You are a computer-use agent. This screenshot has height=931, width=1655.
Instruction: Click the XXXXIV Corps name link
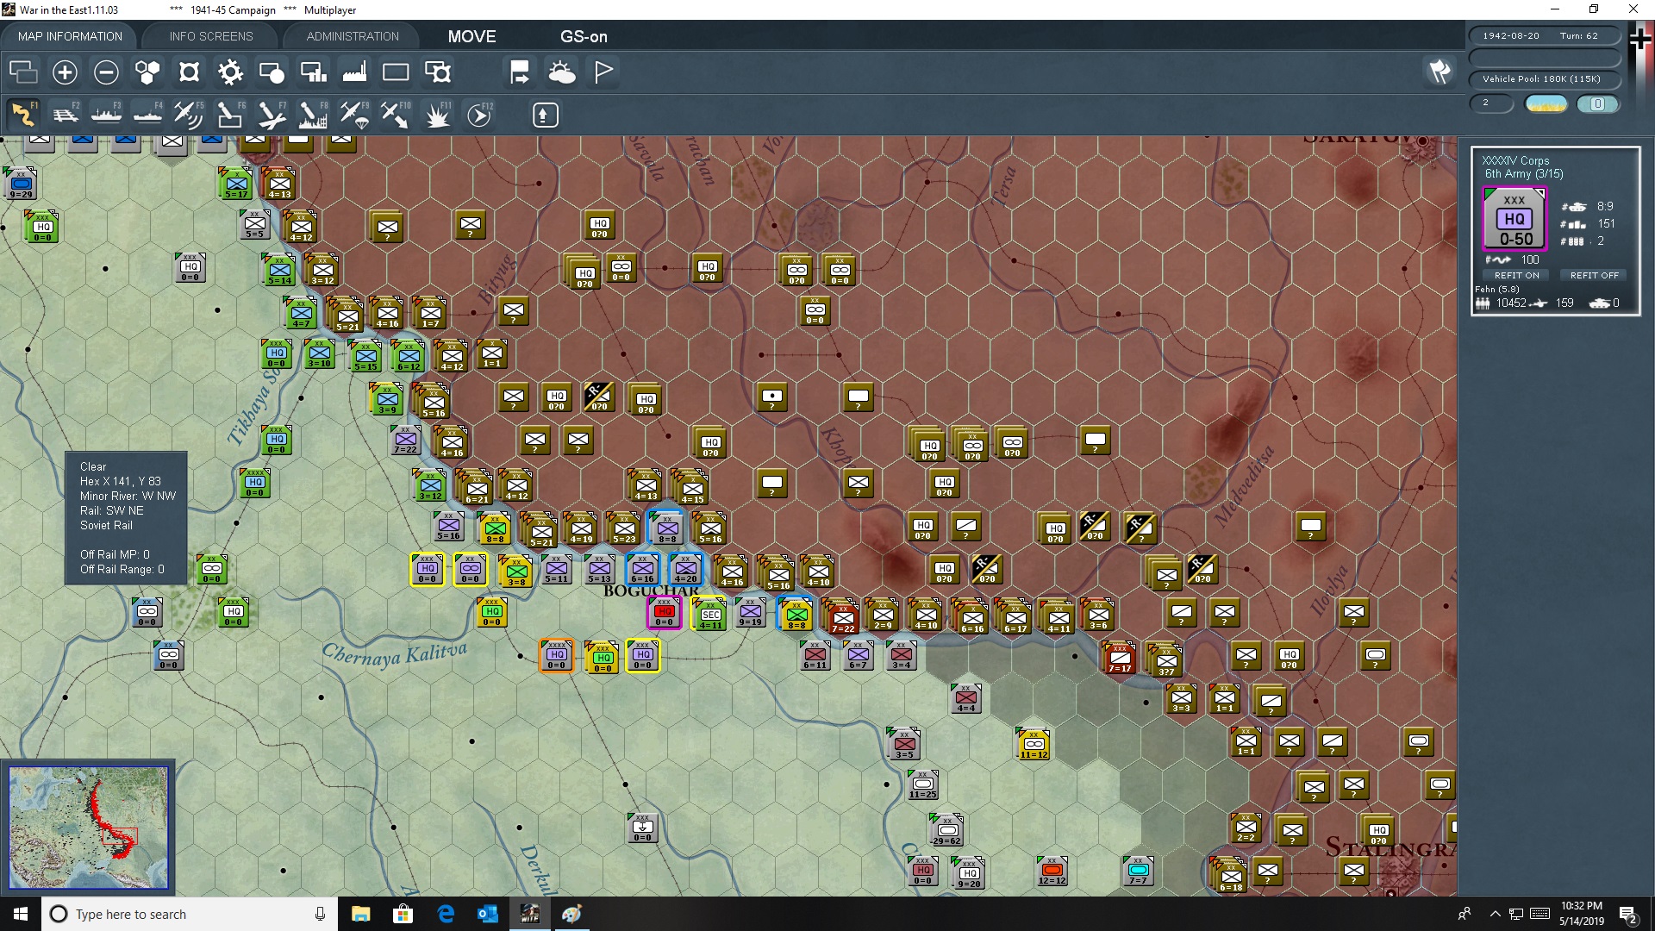1515,160
